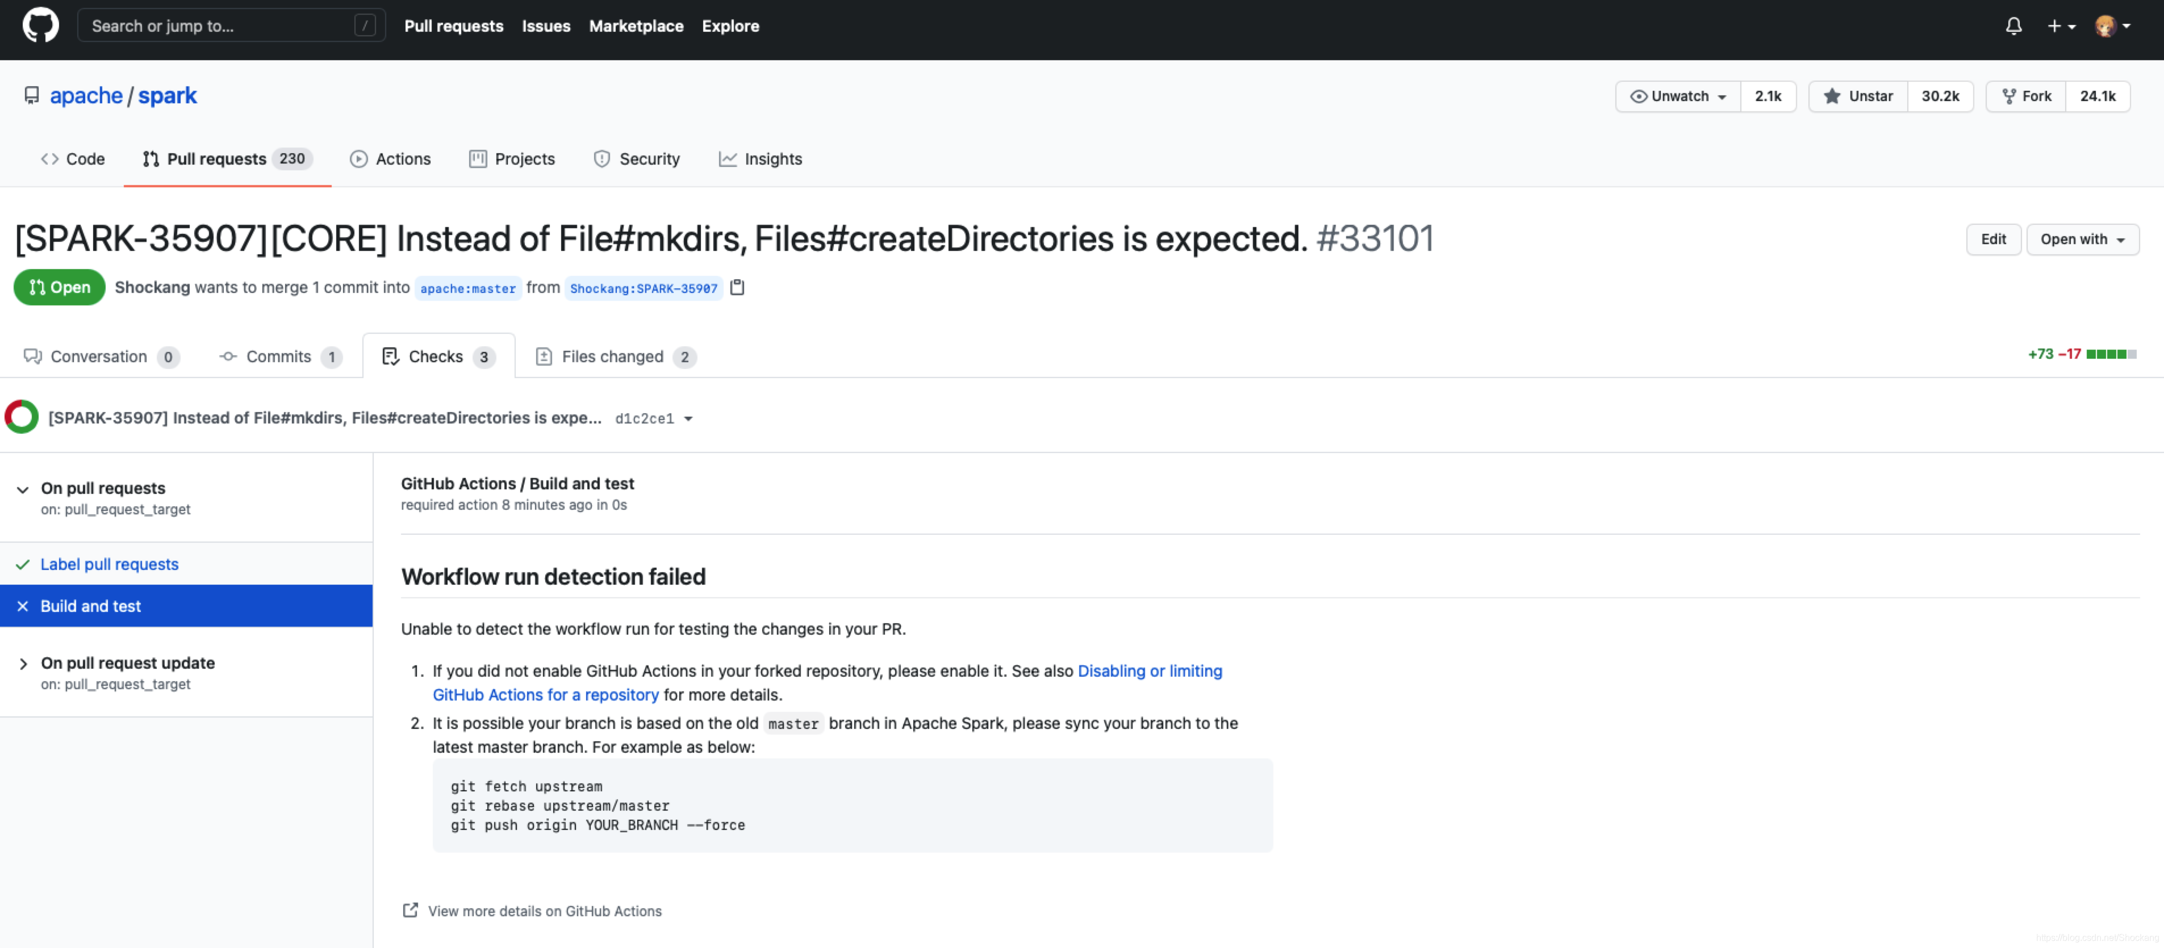This screenshot has height=948, width=2164.
Task: Open the user avatar menu
Action: coord(2112,26)
